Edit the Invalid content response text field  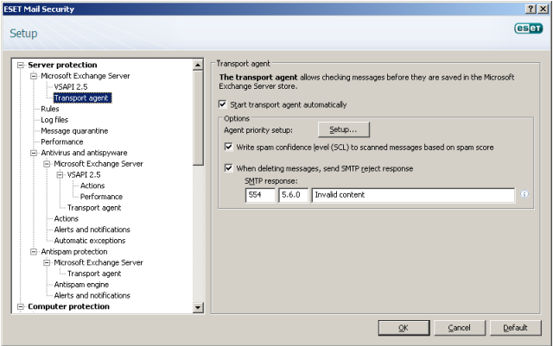[413, 195]
